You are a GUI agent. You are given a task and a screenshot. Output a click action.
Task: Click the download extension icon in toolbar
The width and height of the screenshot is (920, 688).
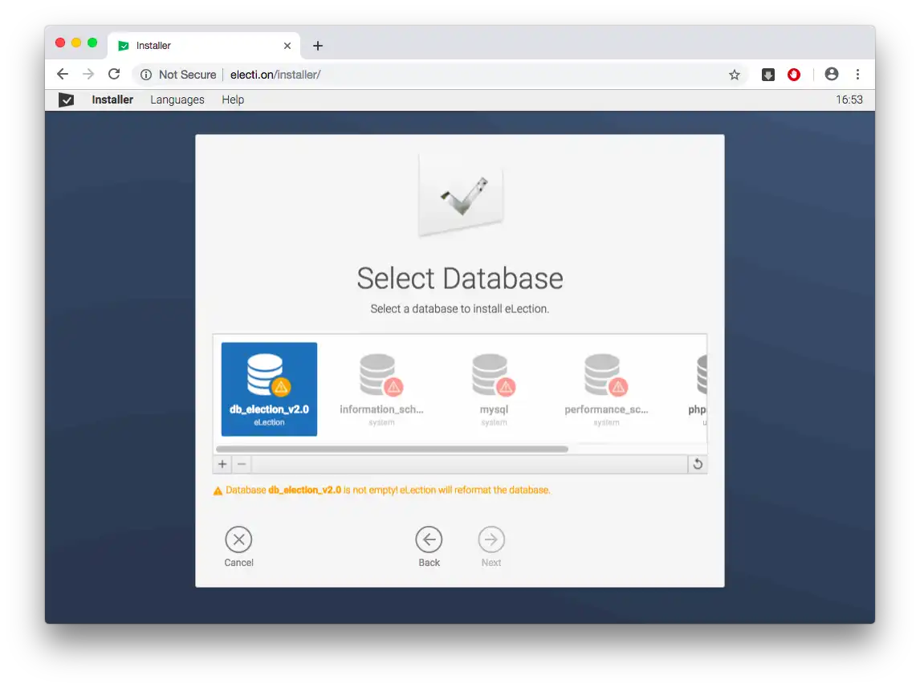coord(768,75)
